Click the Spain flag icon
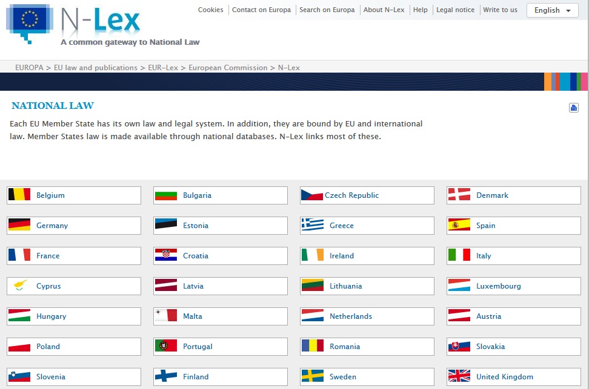This screenshot has width=589, height=389. (x=459, y=224)
